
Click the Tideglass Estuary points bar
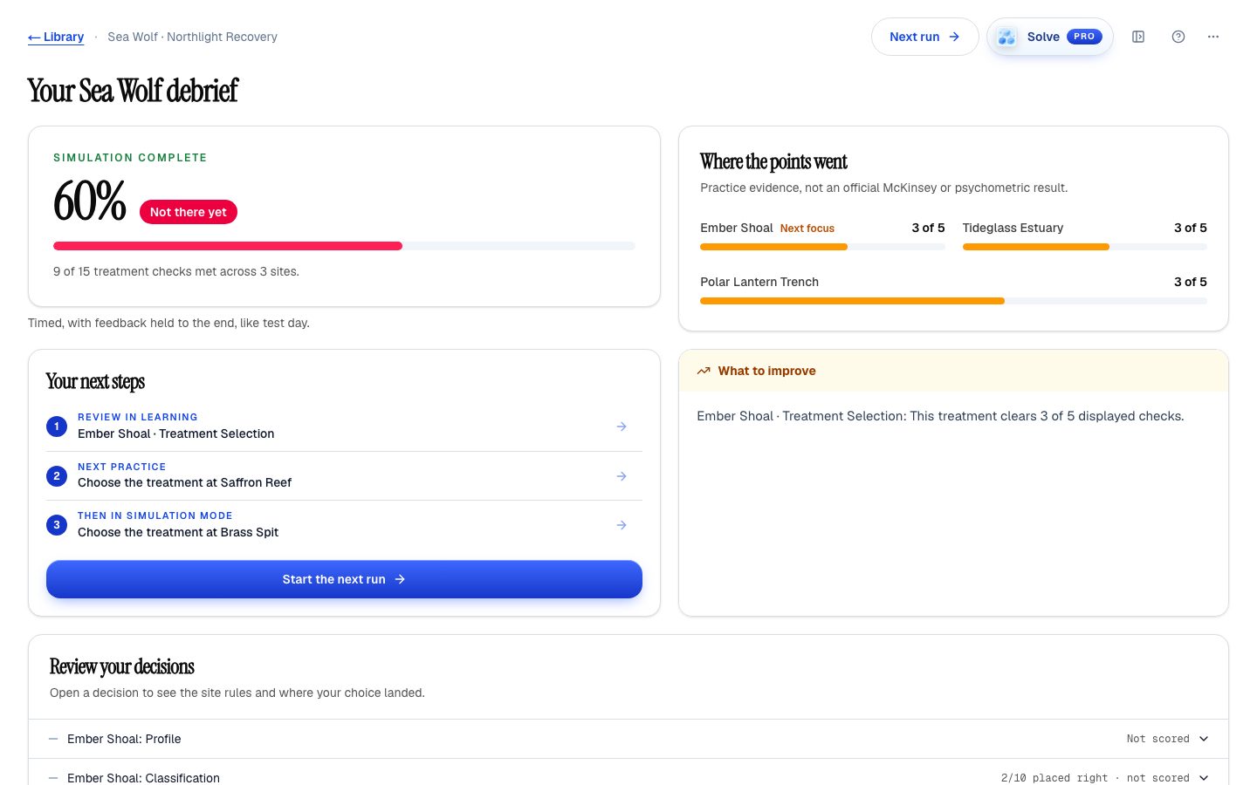pos(1085,247)
